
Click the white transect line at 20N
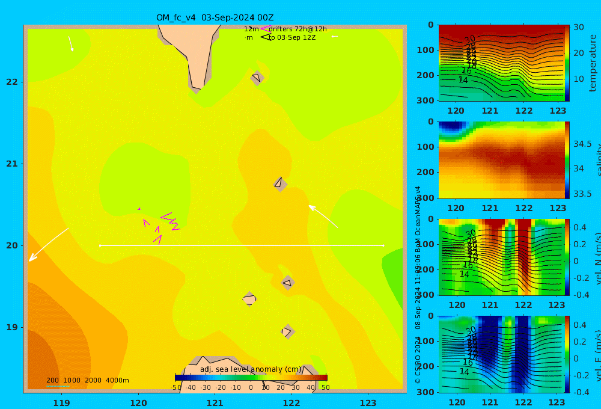click(x=242, y=245)
